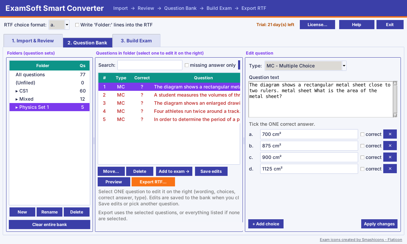Switch to the 1. Import & Review tab

tap(33, 41)
